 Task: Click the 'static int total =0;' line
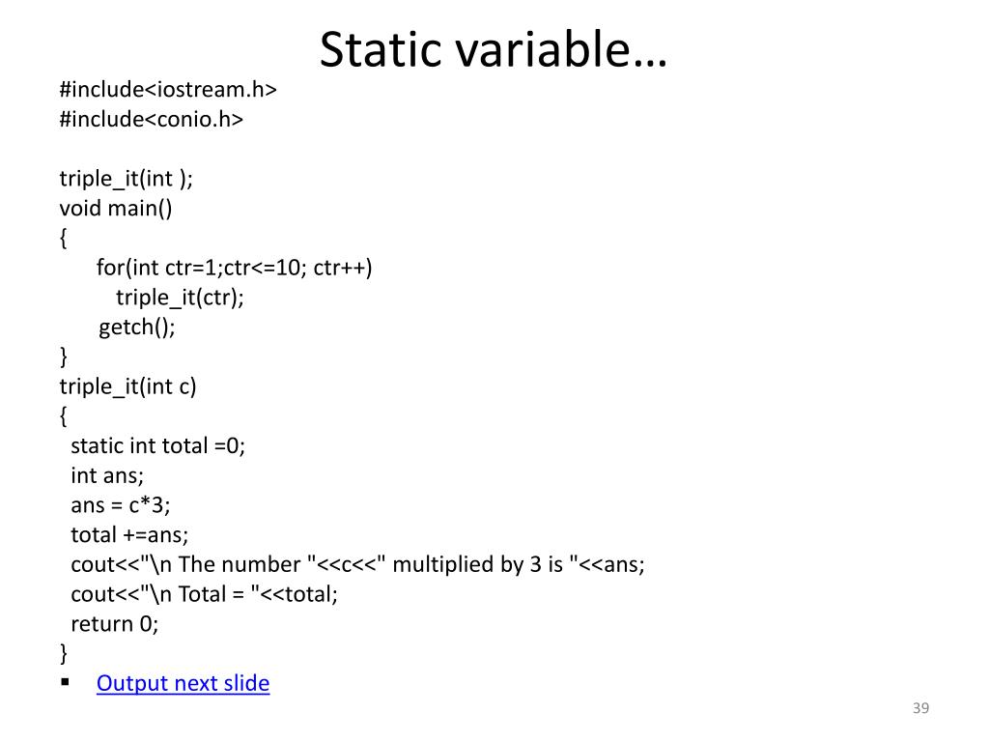click(x=157, y=446)
